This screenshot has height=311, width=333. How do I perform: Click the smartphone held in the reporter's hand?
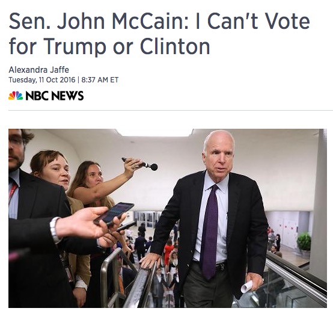(x=114, y=213)
